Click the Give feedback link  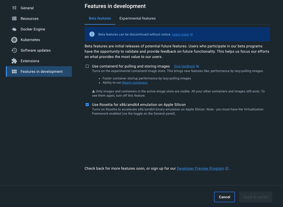(x=184, y=66)
